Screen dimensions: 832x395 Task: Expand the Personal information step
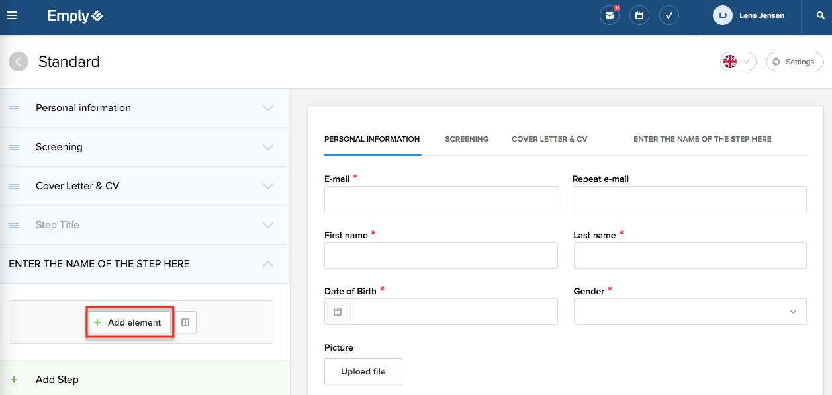268,108
